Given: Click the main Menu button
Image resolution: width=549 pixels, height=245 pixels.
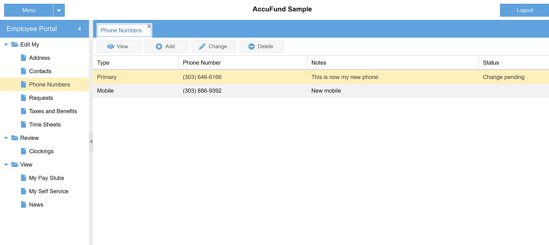Looking at the screenshot, I should [29, 11].
